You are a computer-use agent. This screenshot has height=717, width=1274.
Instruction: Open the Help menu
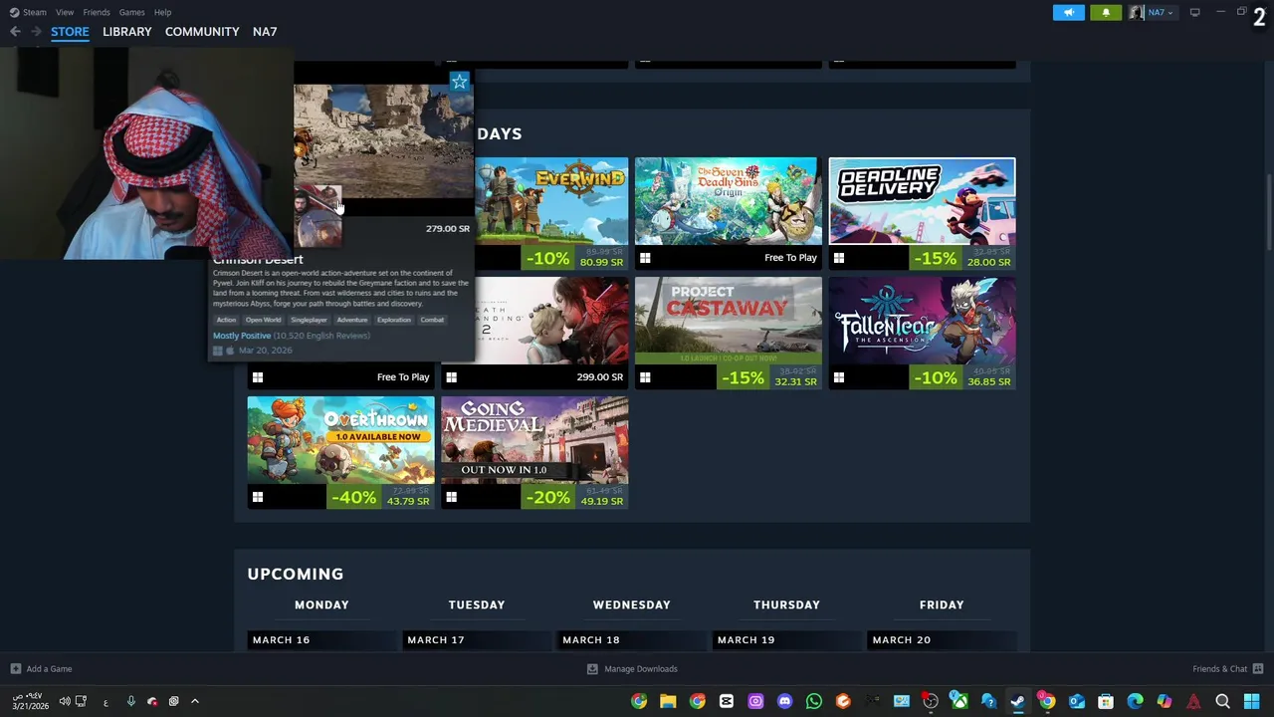162,12
